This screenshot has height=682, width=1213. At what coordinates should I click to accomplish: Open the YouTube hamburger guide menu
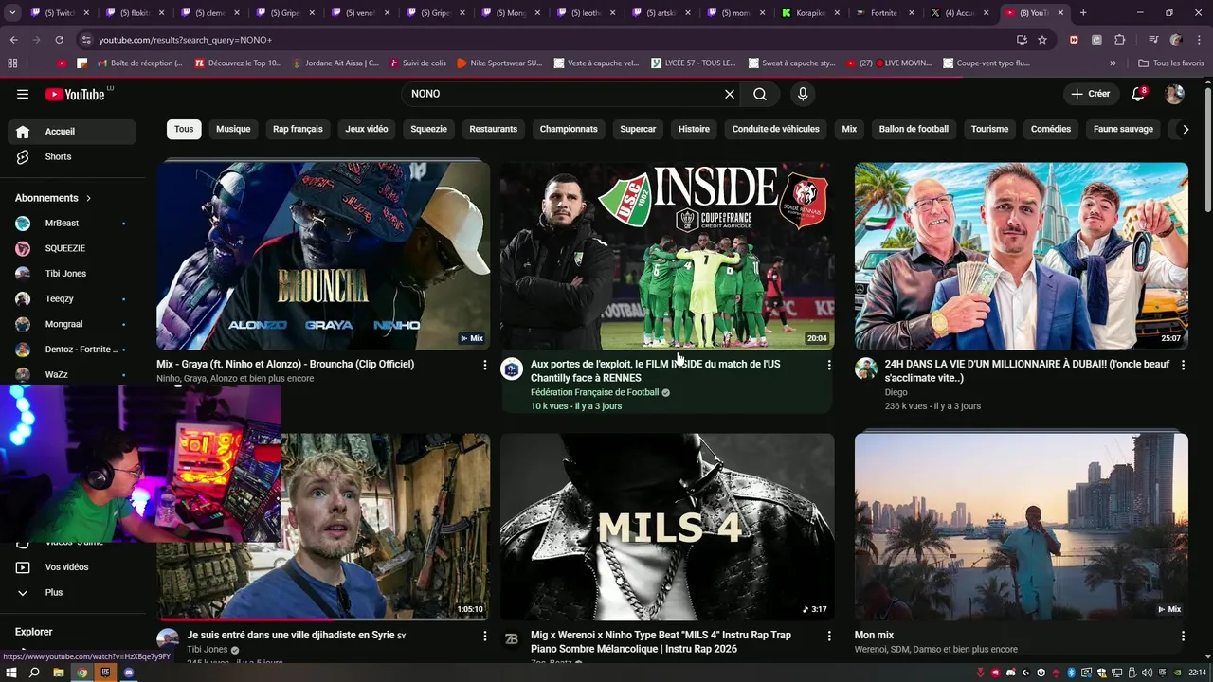pyautogui.click(x=23, y=94)
